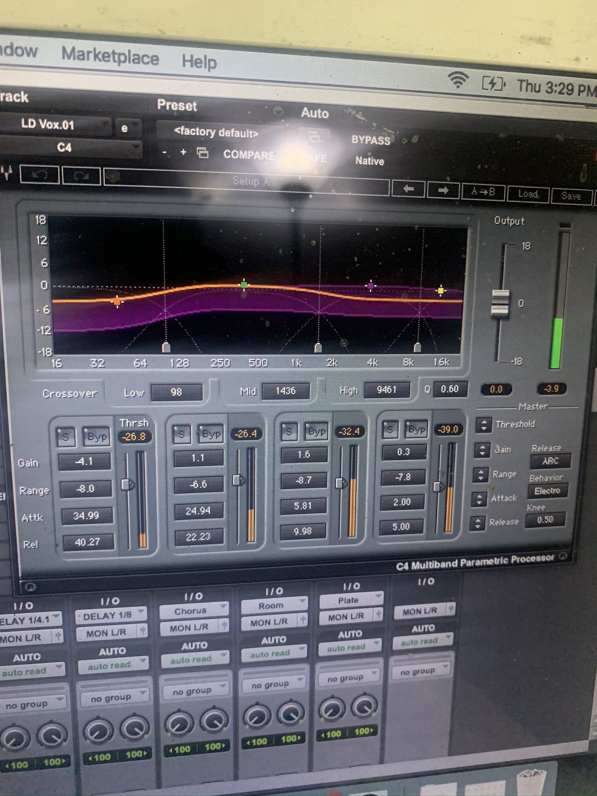
Task: Open the C4 plug-in selector dropdown
Action: click(x=70, y=147)
